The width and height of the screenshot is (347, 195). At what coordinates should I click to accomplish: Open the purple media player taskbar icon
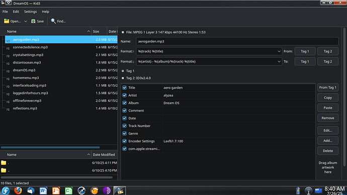pyautogui.click(x=107, y=190)
